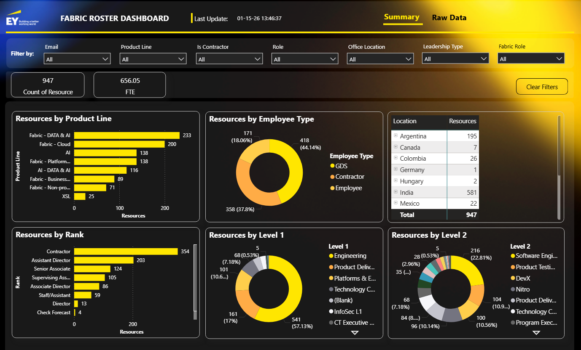
Task: Open the Office Location filter dropdown
Action: (x=380, y=59)
